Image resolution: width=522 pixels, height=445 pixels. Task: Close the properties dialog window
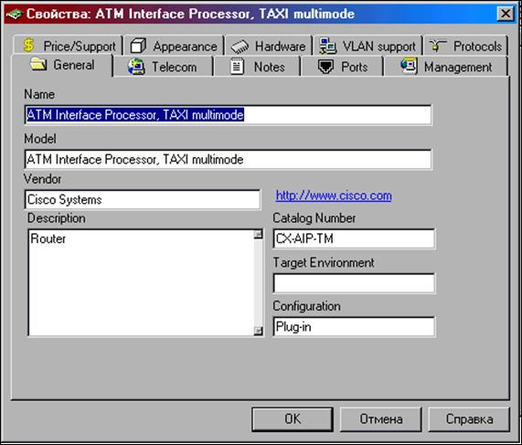pos(506,14)
